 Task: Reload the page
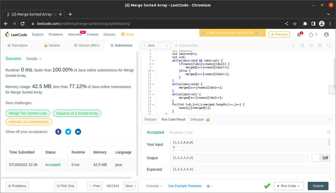(x=23, y=24)
